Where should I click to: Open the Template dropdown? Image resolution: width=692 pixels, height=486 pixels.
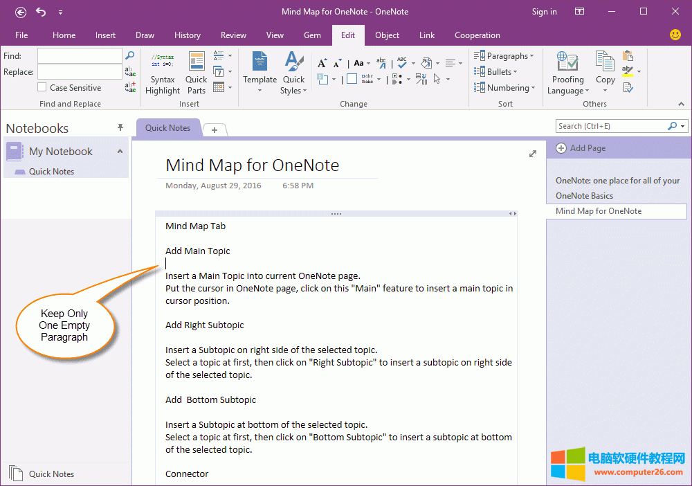coord(259,73)
